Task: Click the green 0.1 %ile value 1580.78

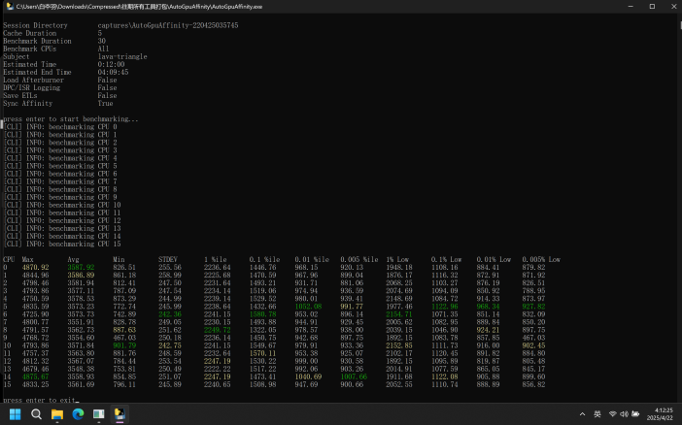Action: click(262, 314)
